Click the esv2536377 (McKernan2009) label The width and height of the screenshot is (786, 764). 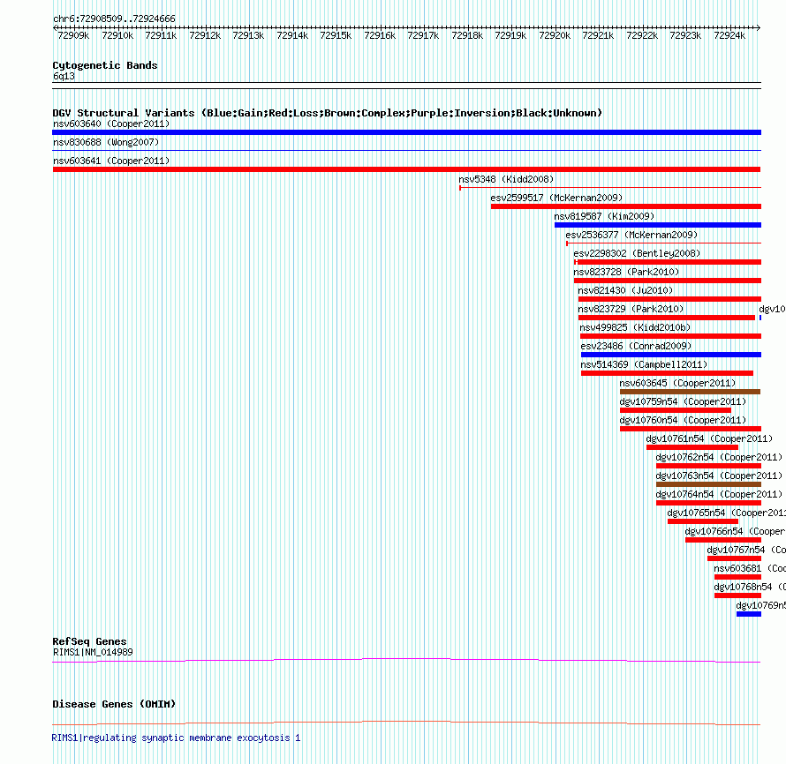click(x=631, y=235)
